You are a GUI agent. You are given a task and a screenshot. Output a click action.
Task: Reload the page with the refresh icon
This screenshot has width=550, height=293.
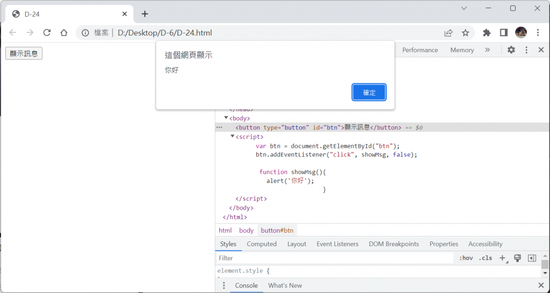[x=47, y=33]
